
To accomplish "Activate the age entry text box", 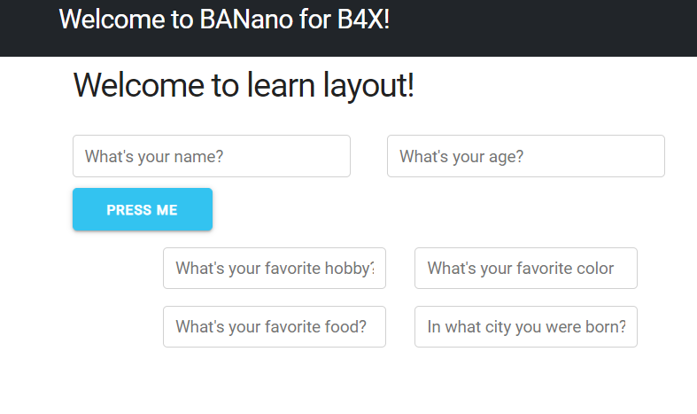I will (x=525, y=156).
